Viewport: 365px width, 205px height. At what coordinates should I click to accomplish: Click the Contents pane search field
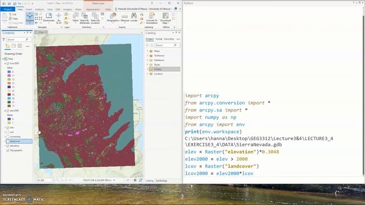point(18,39)
